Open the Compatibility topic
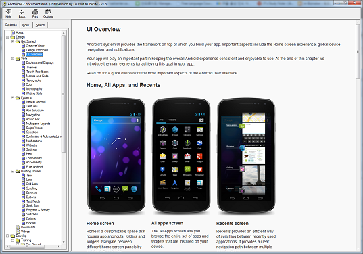The height and width of the screenshot is (254, 363). (x=34, y=158)
